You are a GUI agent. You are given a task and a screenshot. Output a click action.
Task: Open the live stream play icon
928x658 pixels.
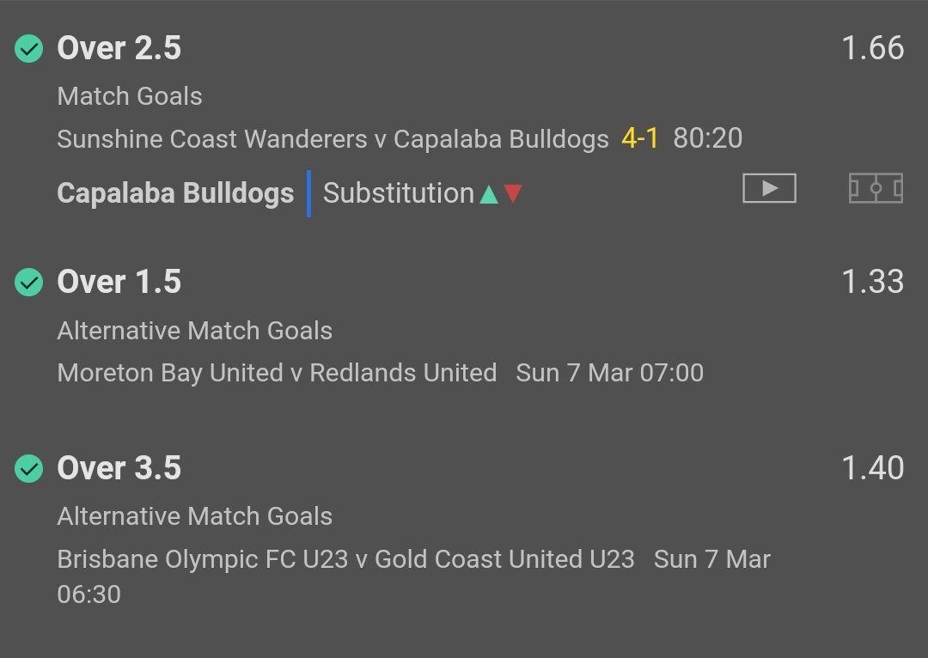[769, 189]
